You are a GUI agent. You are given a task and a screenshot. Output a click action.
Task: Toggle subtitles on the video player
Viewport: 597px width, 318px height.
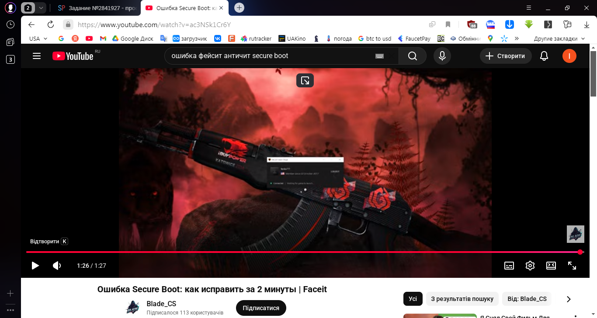coord(509,266)
